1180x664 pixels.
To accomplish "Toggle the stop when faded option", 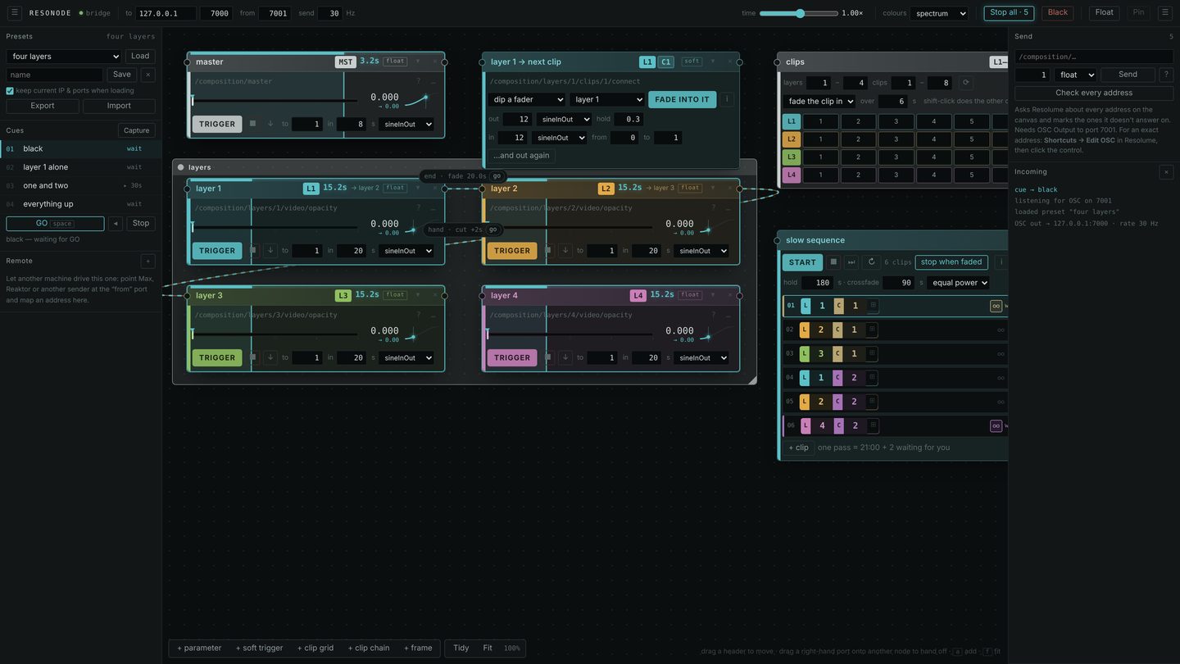I will click(951, 262).
